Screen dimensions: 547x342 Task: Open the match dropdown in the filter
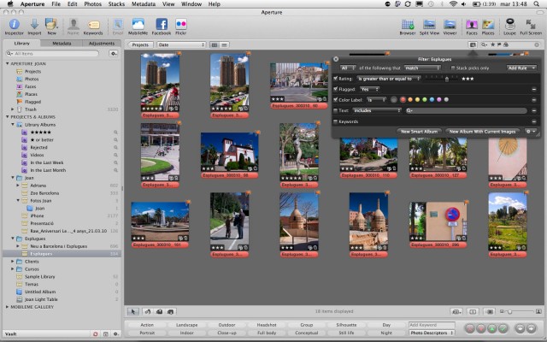pos(422,68)
